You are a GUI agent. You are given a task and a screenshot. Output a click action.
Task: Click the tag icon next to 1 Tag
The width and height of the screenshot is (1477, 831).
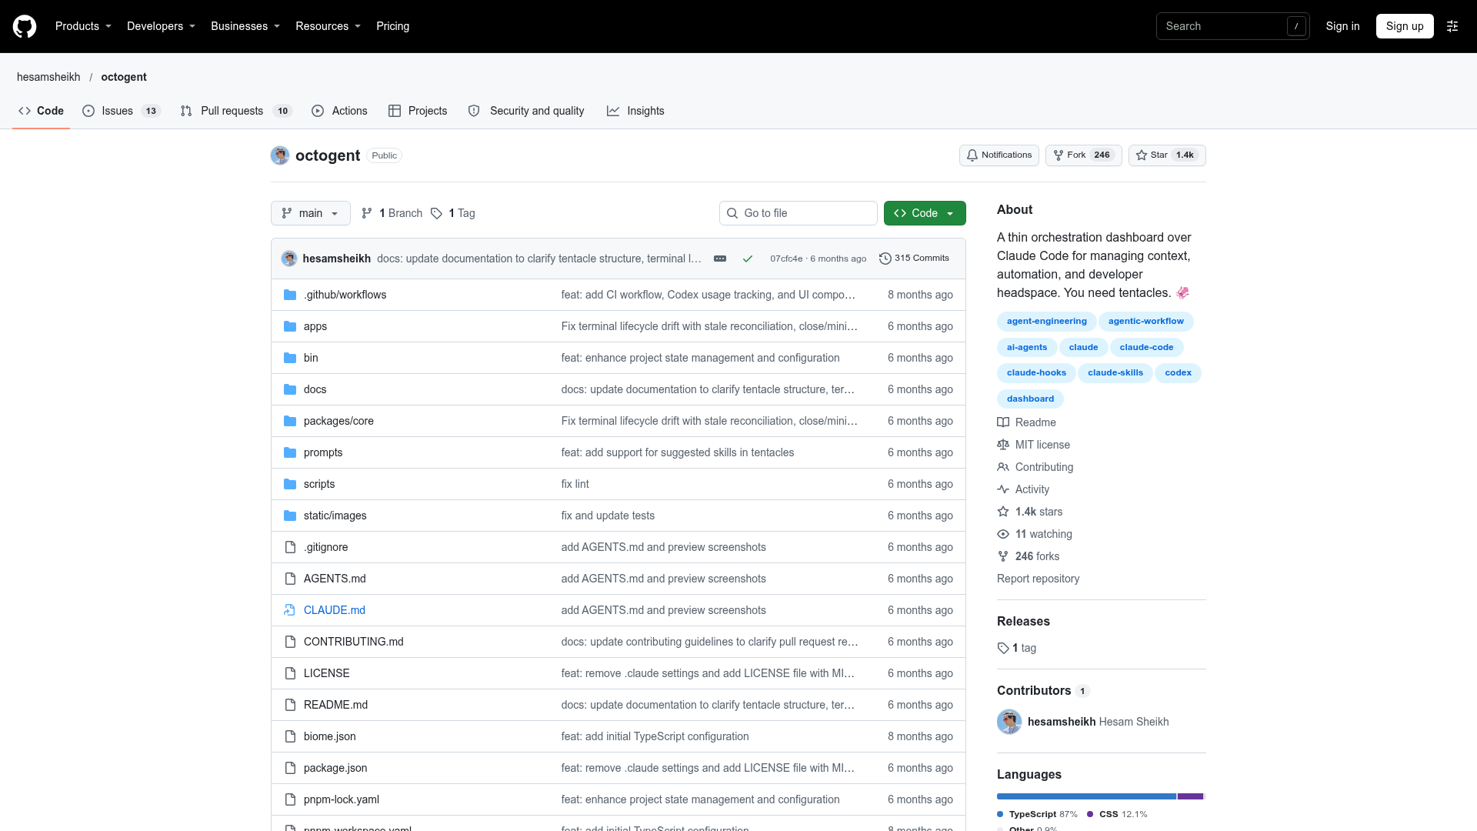436,213
